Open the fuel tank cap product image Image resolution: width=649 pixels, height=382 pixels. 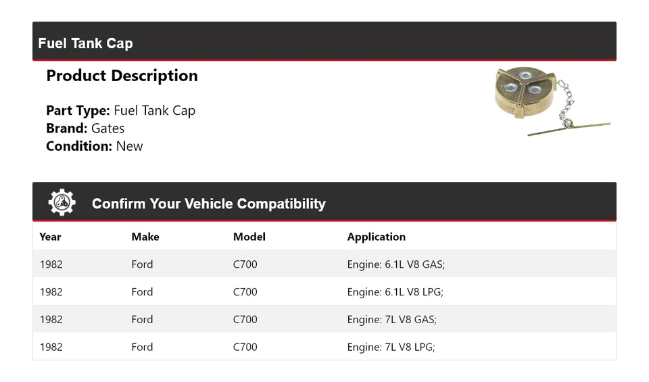tap(551, 101)
